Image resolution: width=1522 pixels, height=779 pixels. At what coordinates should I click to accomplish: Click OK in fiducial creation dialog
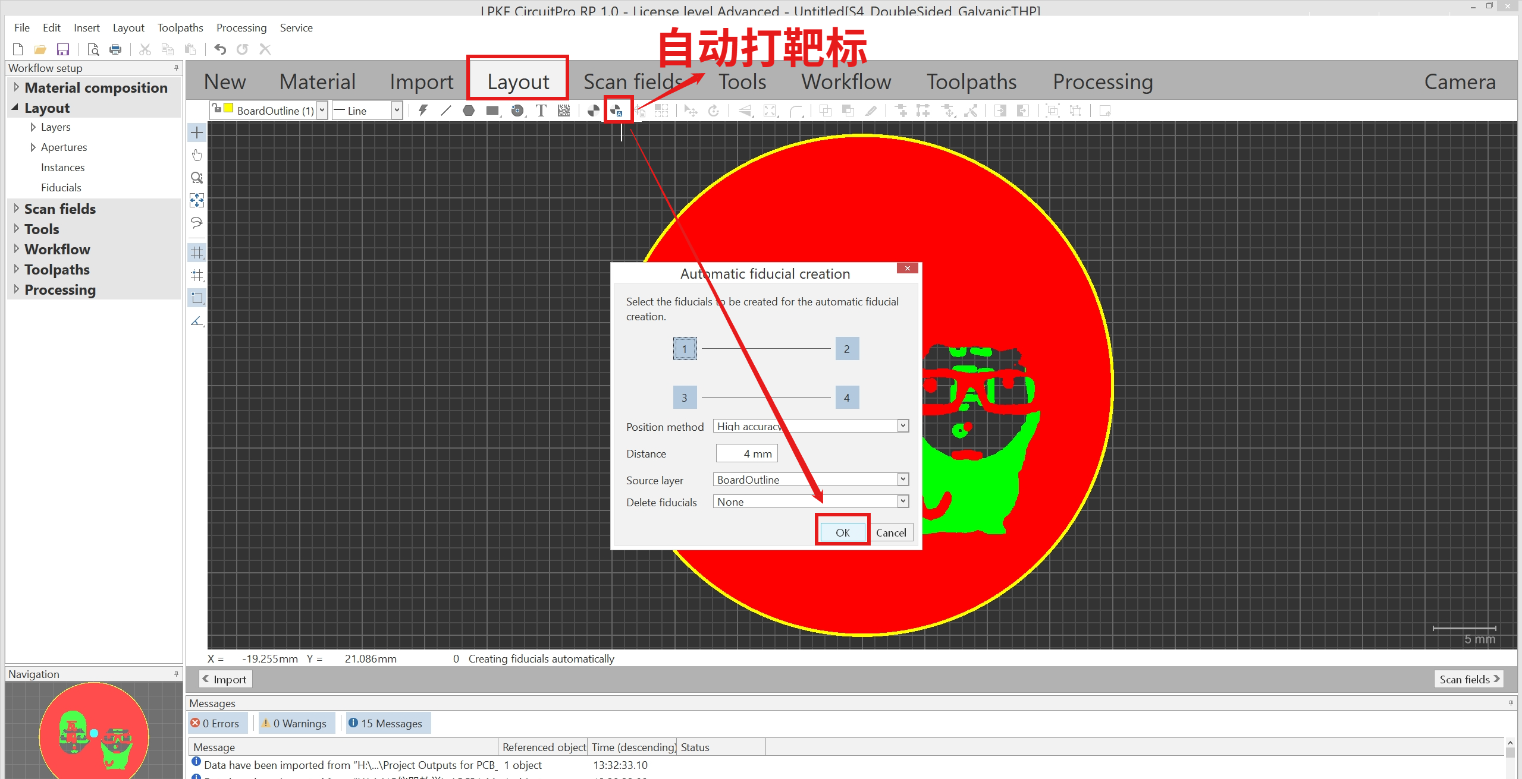point(842,532)
